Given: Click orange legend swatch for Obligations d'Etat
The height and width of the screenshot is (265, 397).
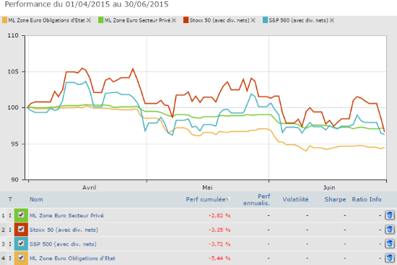Looking at the screenshot, I should pyautogui.click(x=4, y=20).
